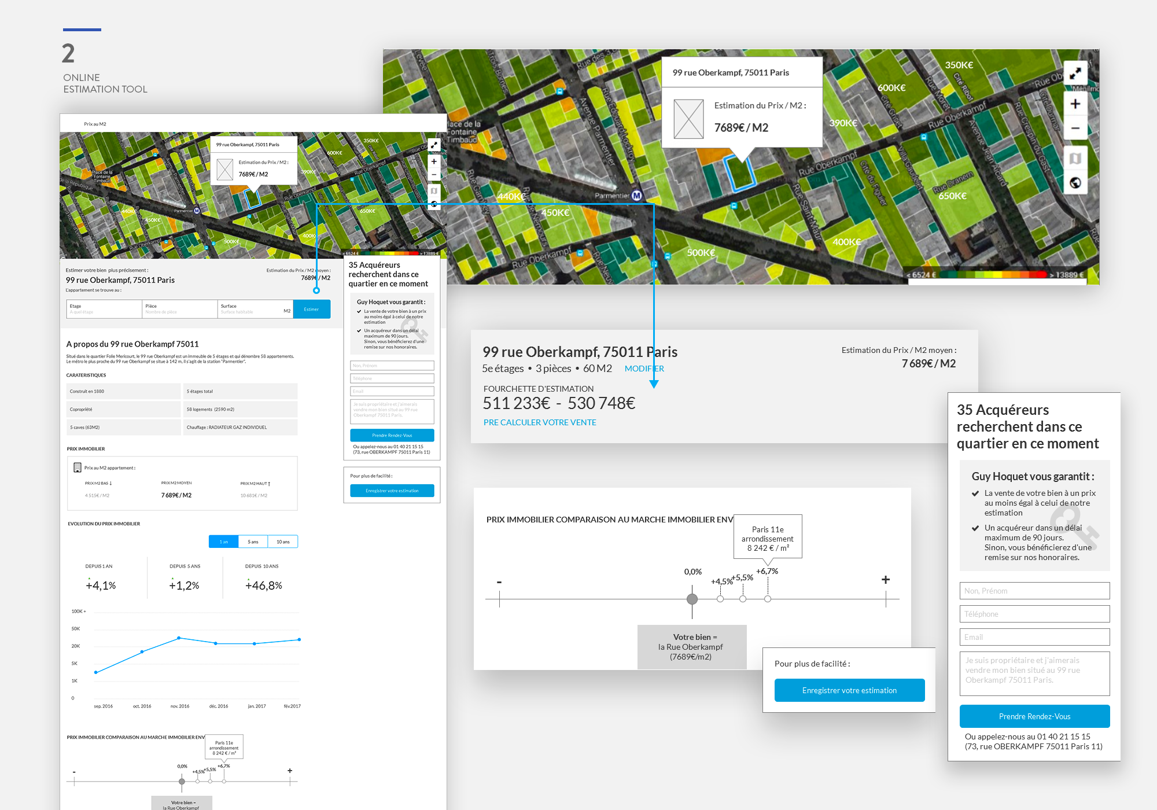
Task: Switch the map to plan view
Action: pyautogui.click(x=1075, y=159)
